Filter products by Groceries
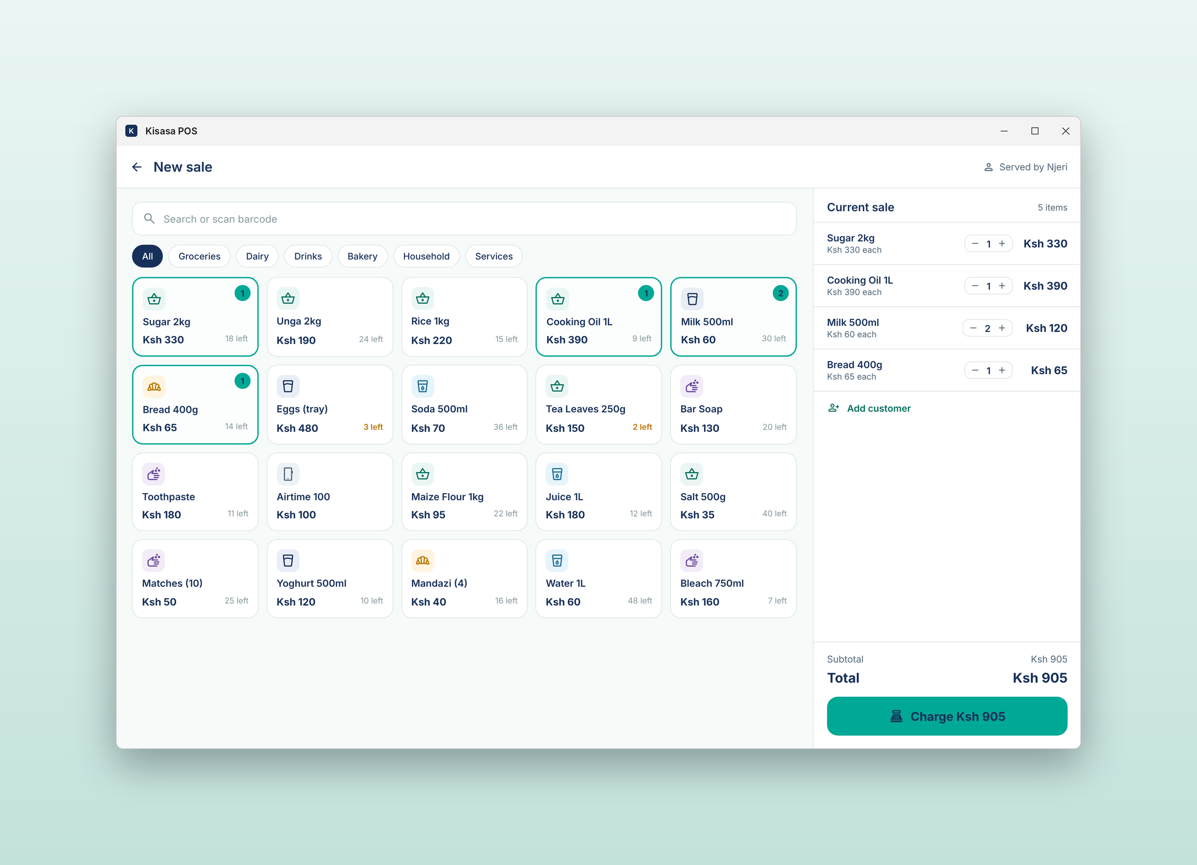The width and height of the screenshot is (1197, 865). tap(199, 256)
